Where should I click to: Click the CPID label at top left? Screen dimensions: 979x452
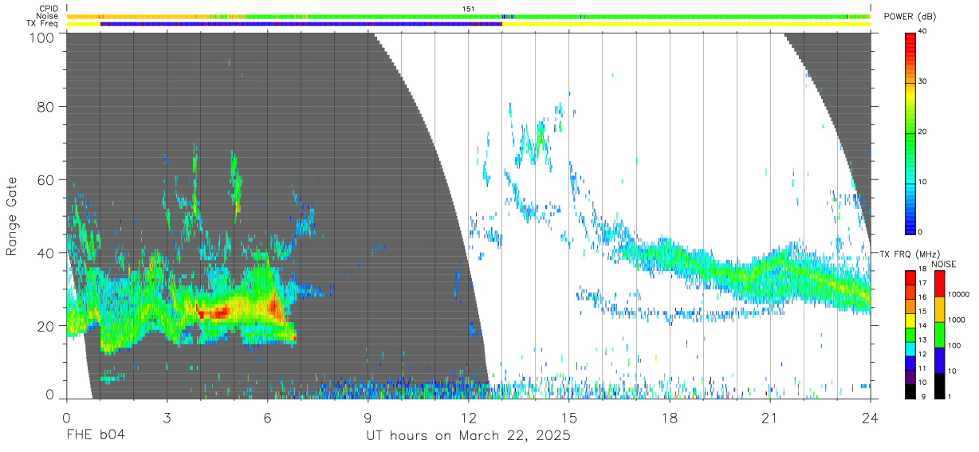click(48, 9)
